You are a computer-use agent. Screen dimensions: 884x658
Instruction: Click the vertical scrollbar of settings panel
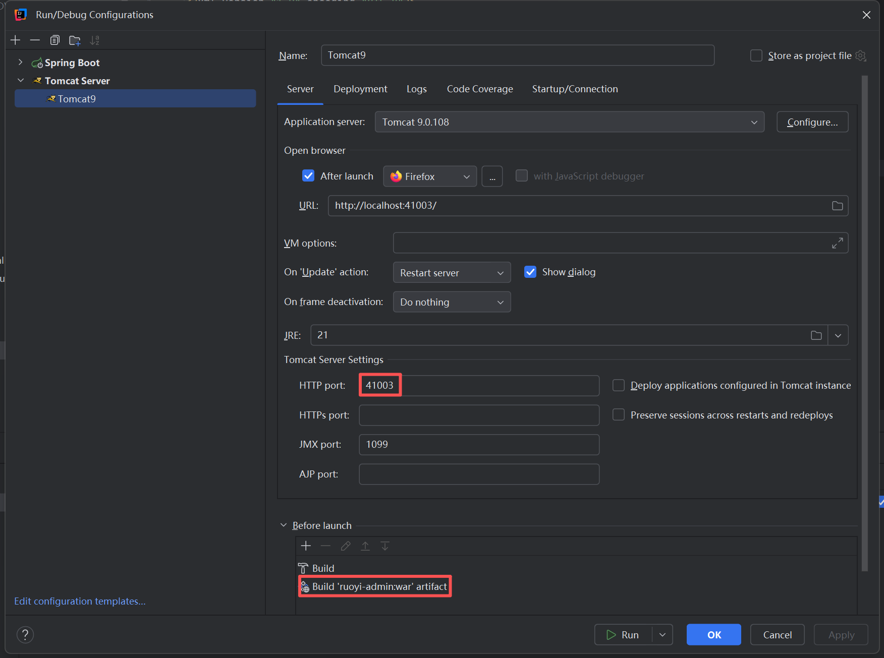(x=865, y=323)
